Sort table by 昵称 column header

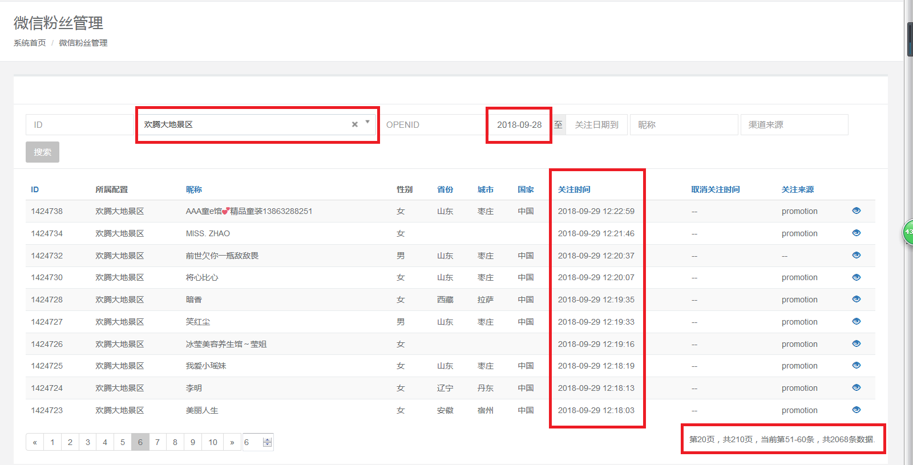(x=193, y=189)
